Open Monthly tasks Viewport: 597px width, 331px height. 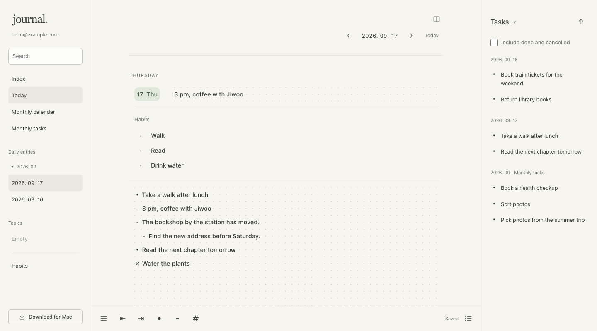(x=45, y=128)
